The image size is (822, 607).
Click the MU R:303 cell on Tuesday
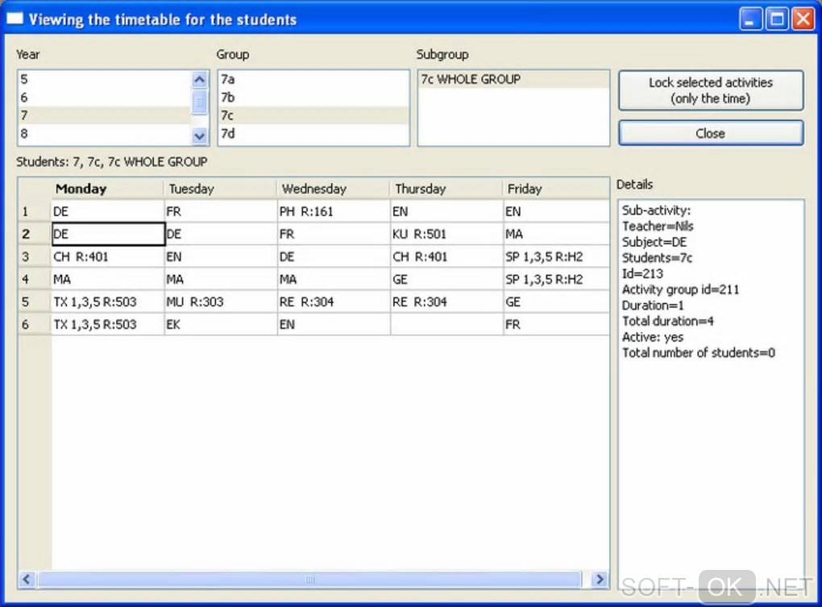coord(220,302)
